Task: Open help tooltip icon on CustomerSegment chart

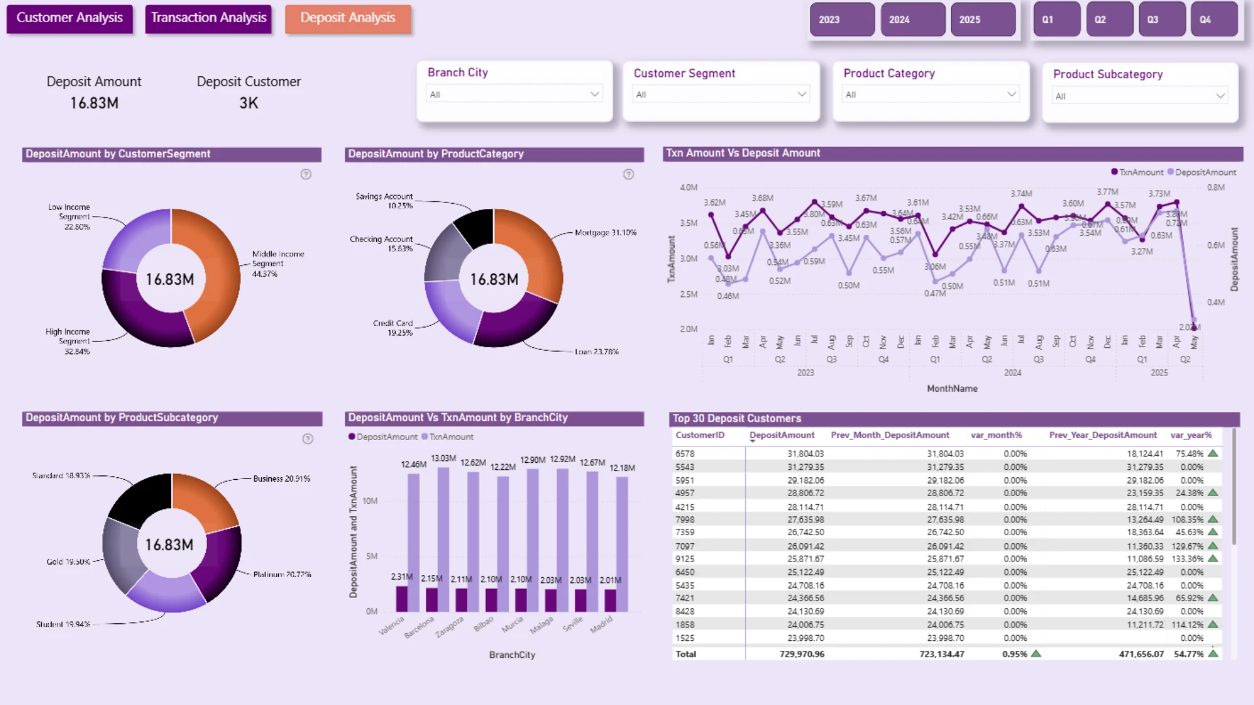Action: 306,174
